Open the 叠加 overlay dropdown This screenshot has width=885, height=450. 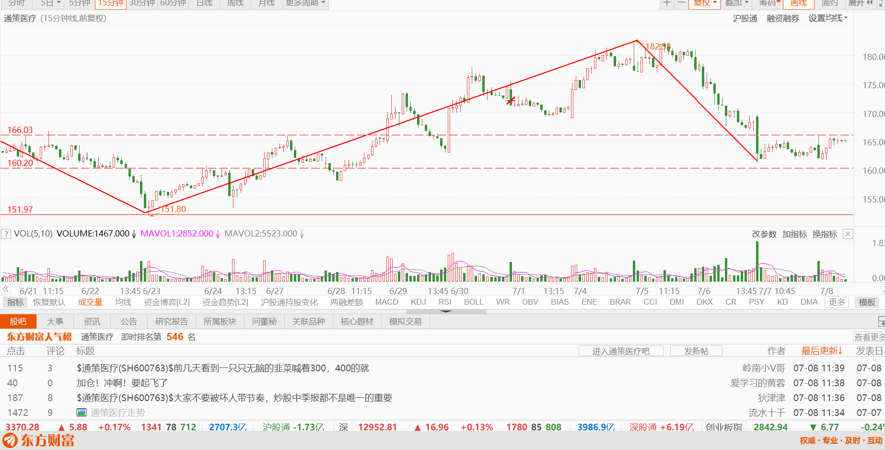click(737, 3)
